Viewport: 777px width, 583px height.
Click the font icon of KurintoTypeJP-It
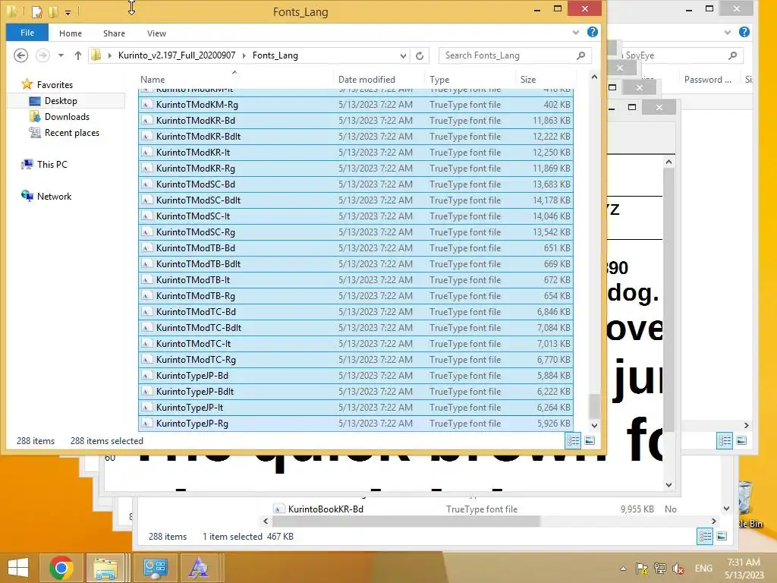coord(146,408)
